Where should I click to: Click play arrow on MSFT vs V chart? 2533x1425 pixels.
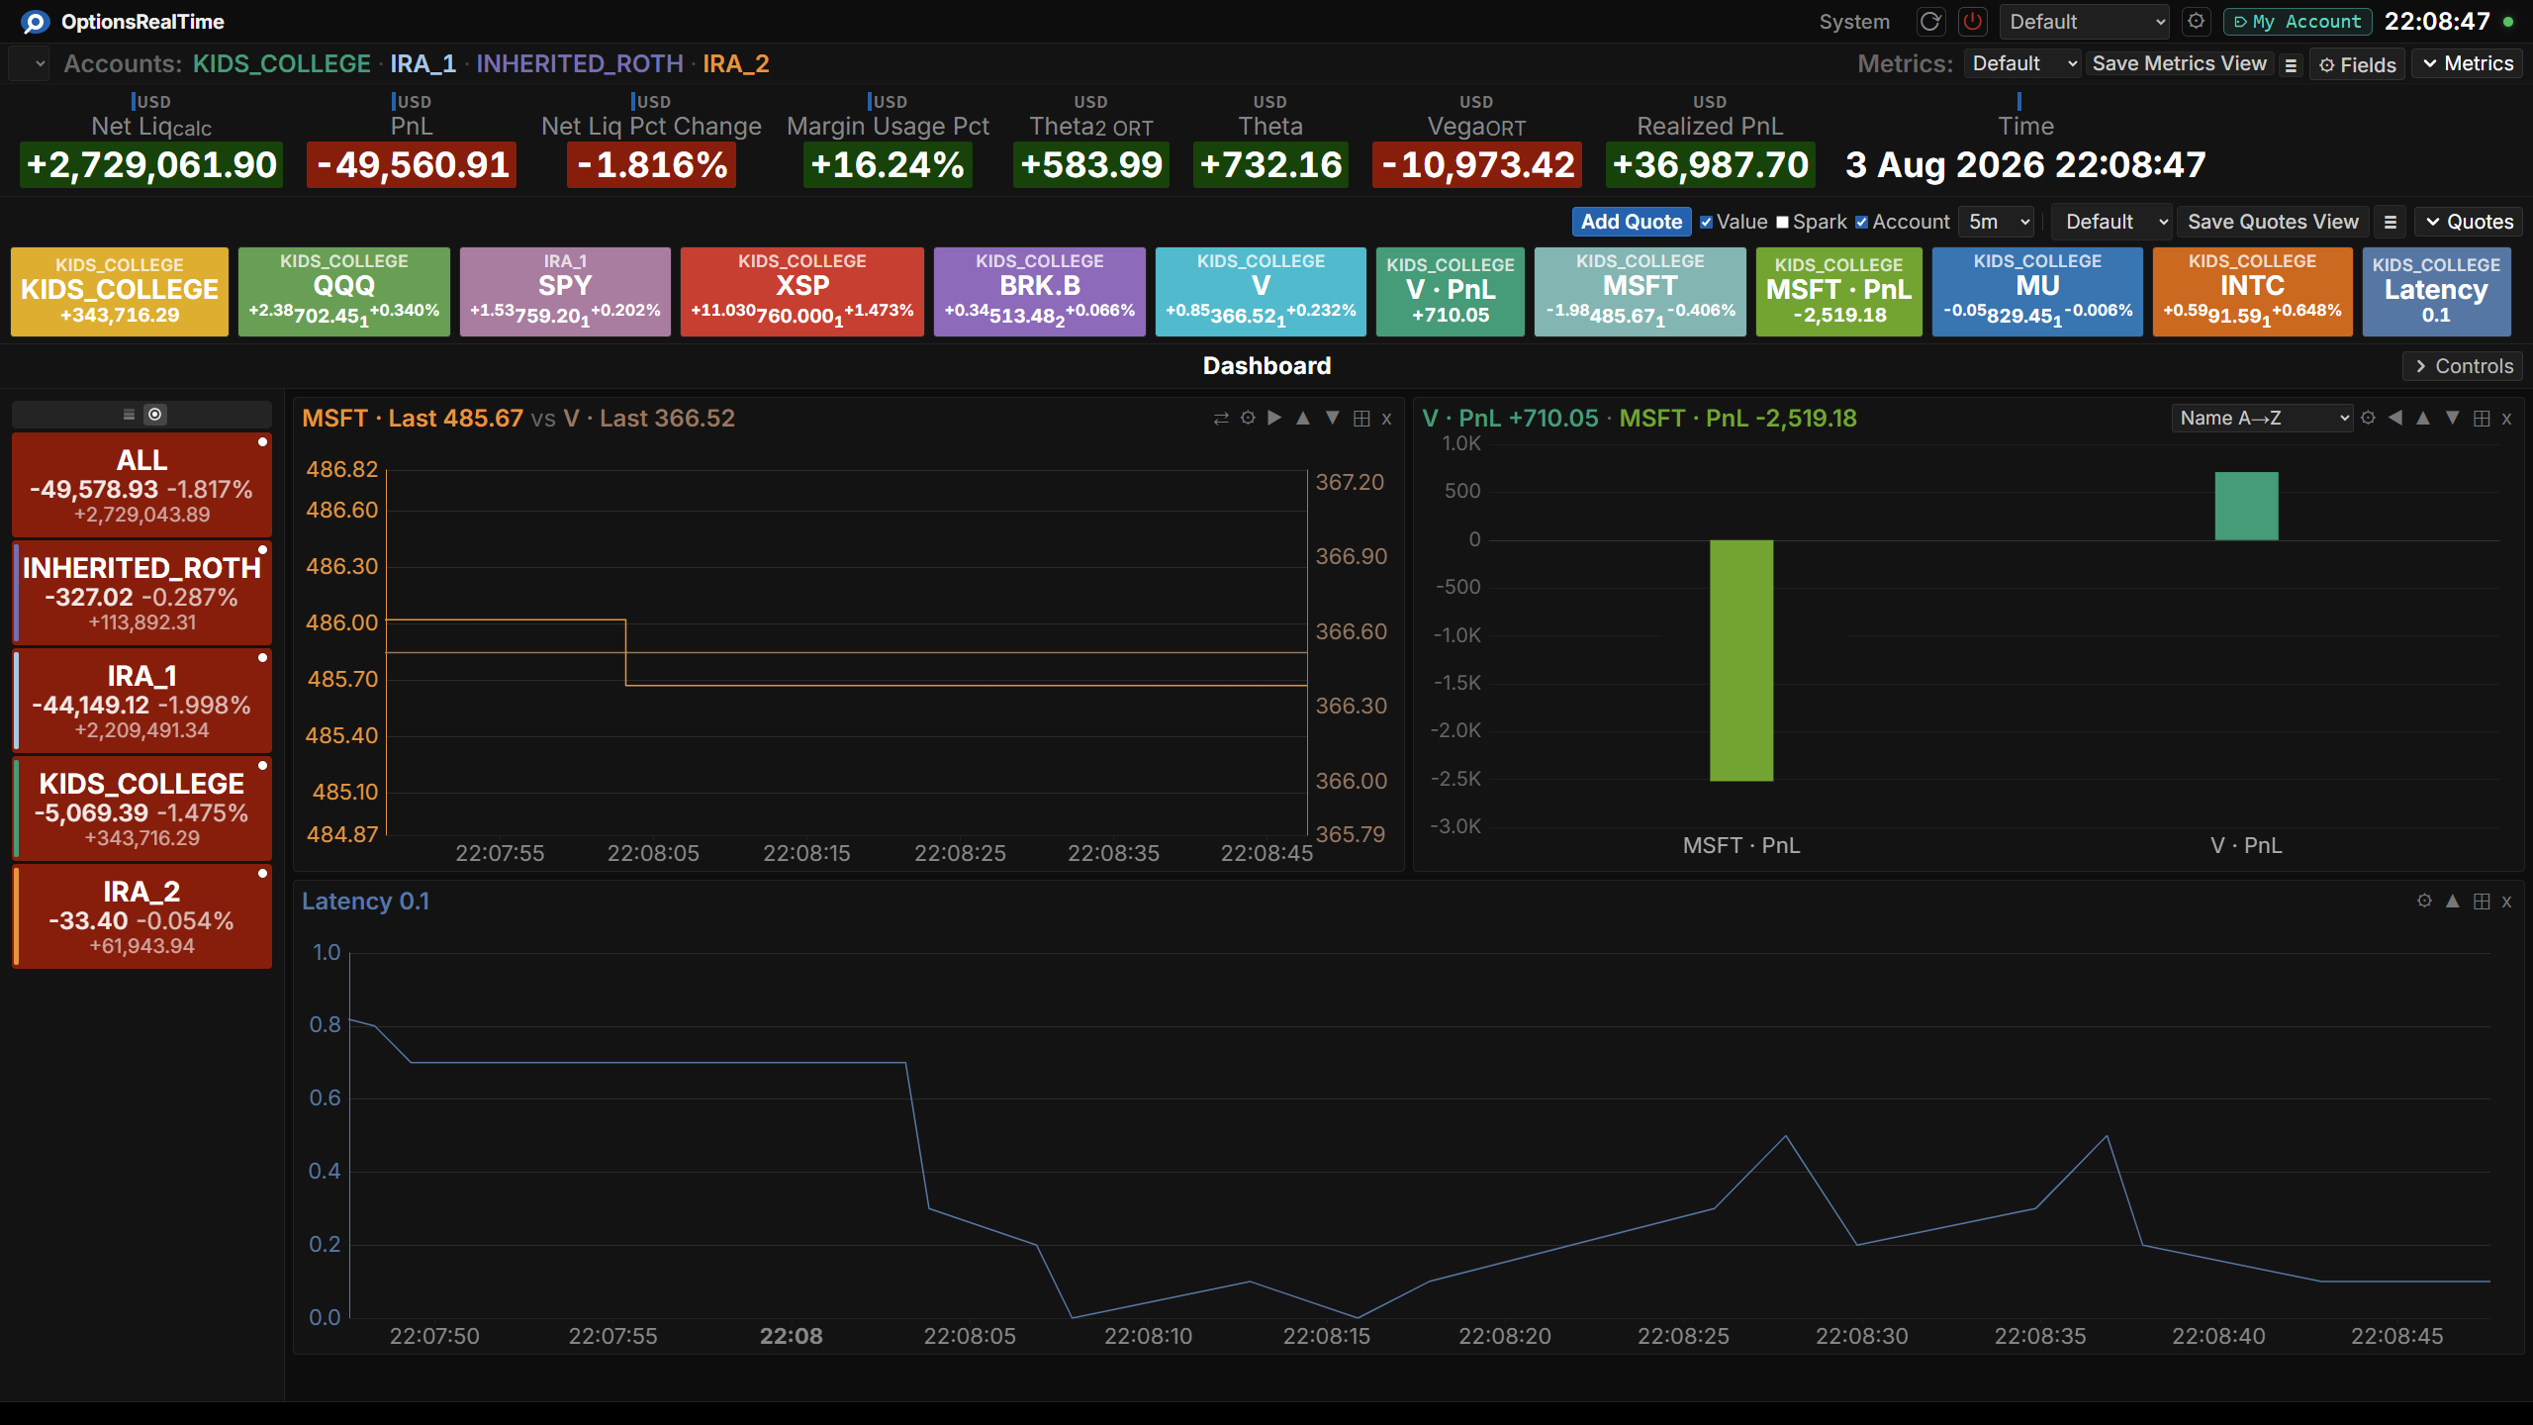[x=1274, y=419]
